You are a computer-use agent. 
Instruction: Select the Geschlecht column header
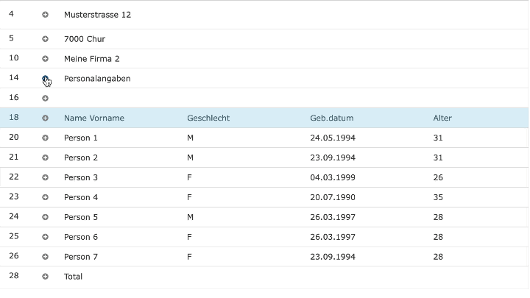pos(208,118)
